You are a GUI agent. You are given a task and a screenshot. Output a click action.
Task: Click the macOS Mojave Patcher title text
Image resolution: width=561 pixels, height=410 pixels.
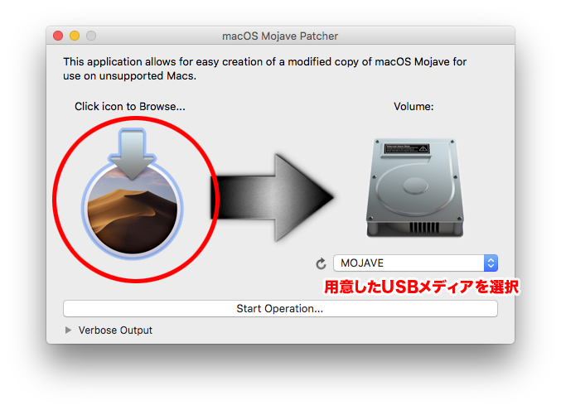point(280,36)
